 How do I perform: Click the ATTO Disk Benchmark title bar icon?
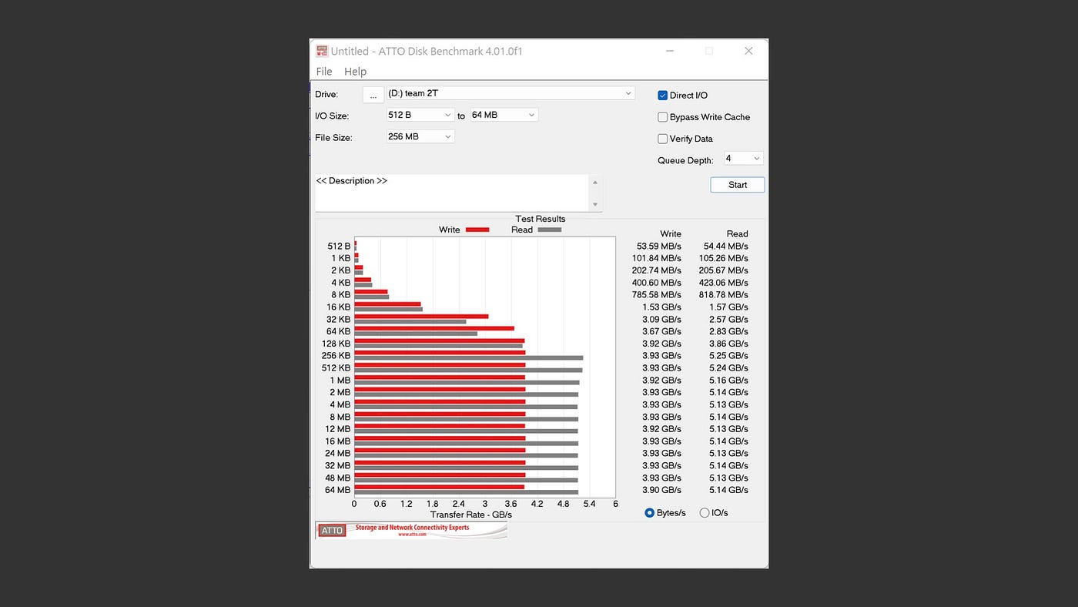[x=322, y=51]
